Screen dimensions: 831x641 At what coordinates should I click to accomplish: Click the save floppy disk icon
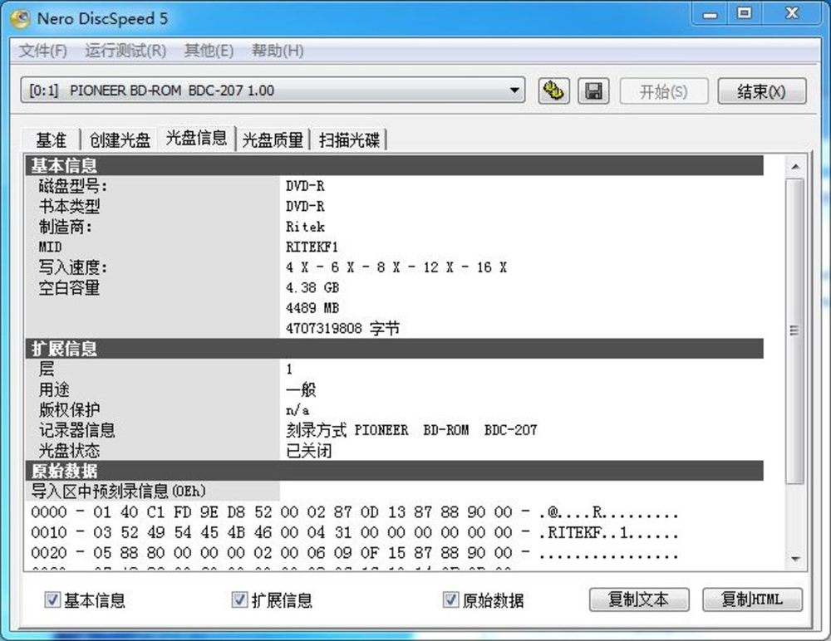coord(593,91)
